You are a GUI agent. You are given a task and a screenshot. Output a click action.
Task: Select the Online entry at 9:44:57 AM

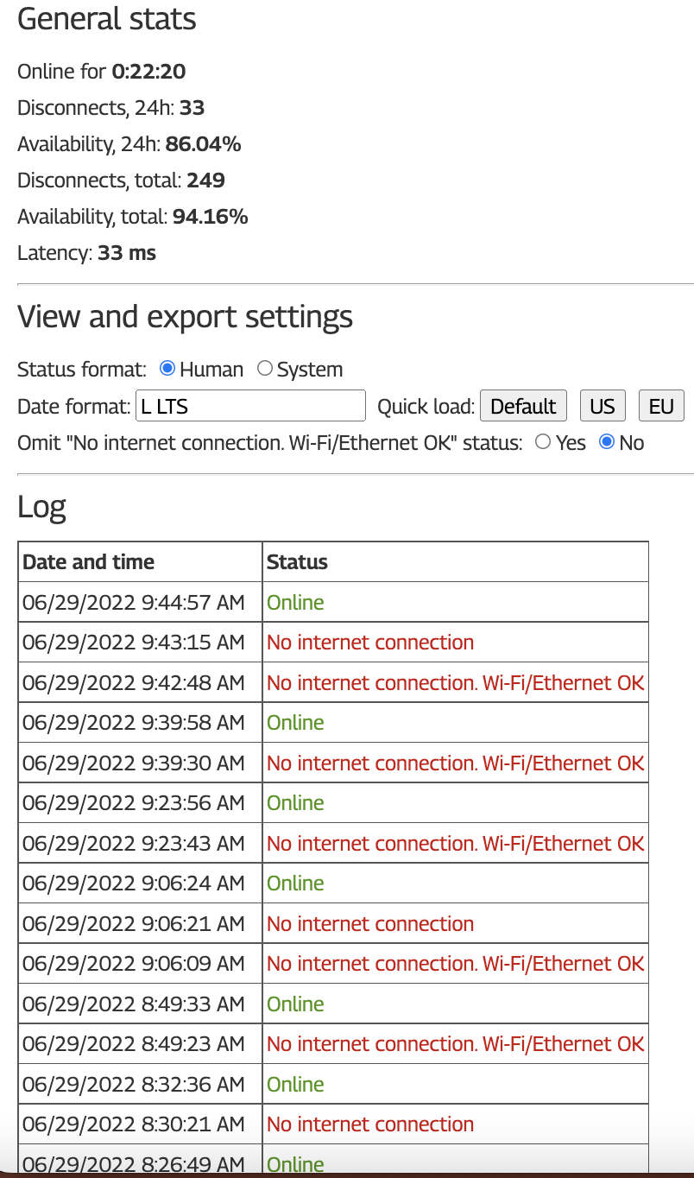coord(295,602)
